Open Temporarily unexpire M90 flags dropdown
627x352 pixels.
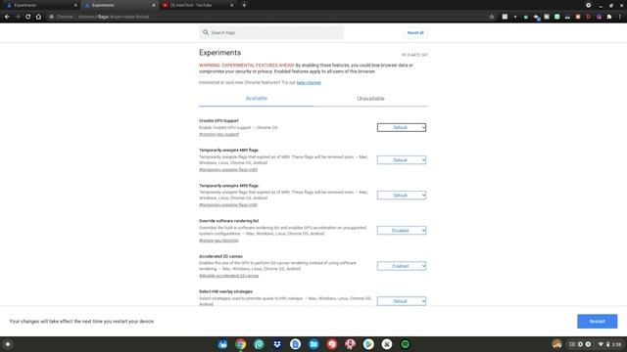[402, 196]
